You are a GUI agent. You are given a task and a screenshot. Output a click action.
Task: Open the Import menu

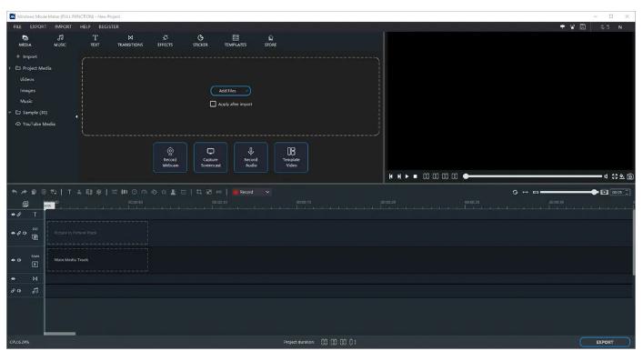(x=63, y=26)
